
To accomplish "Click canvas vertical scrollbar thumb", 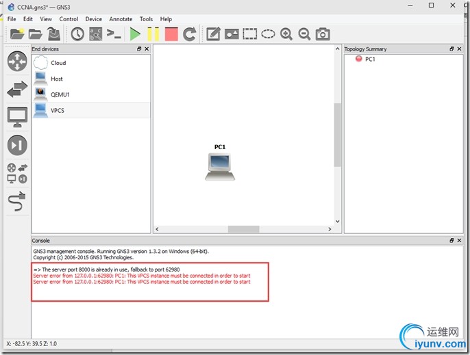I will pos(338,135).
